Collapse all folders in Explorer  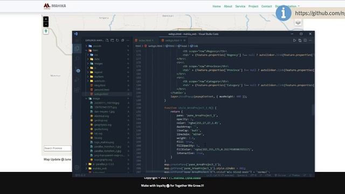123,40
